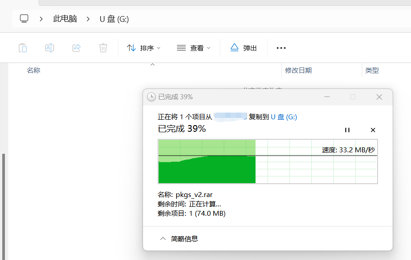Open the 查看 view dropdown
Viewport: 411px width, 260px height.
coord(193,48)
